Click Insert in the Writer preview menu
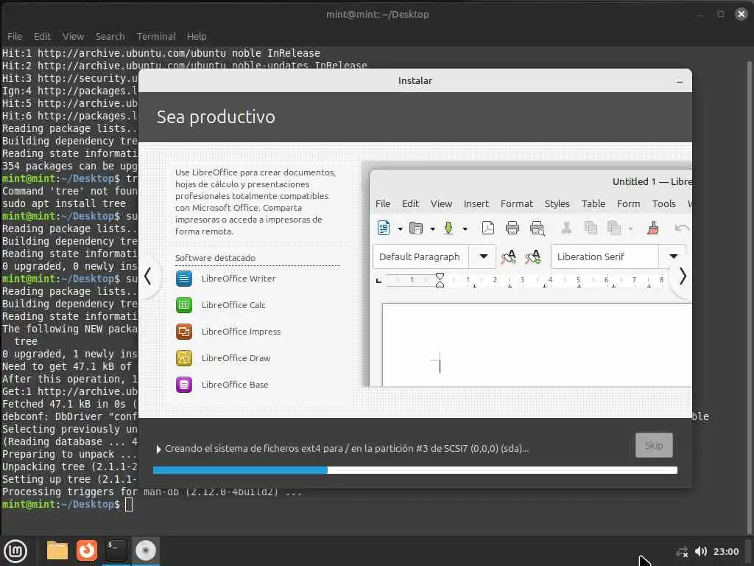 [476, 204]
